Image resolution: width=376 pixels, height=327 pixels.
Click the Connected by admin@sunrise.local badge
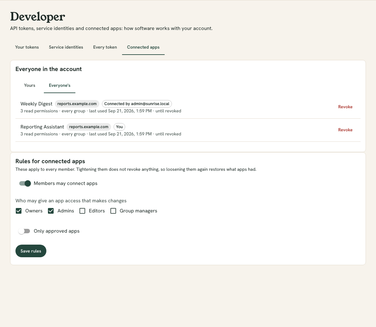pyautogui.click(x=137, y=104)
